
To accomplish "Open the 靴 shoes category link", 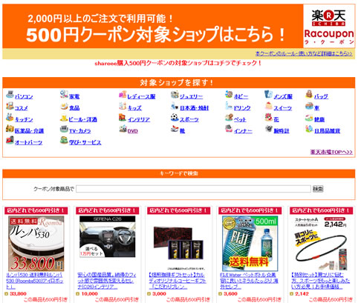I will [182, 131].
